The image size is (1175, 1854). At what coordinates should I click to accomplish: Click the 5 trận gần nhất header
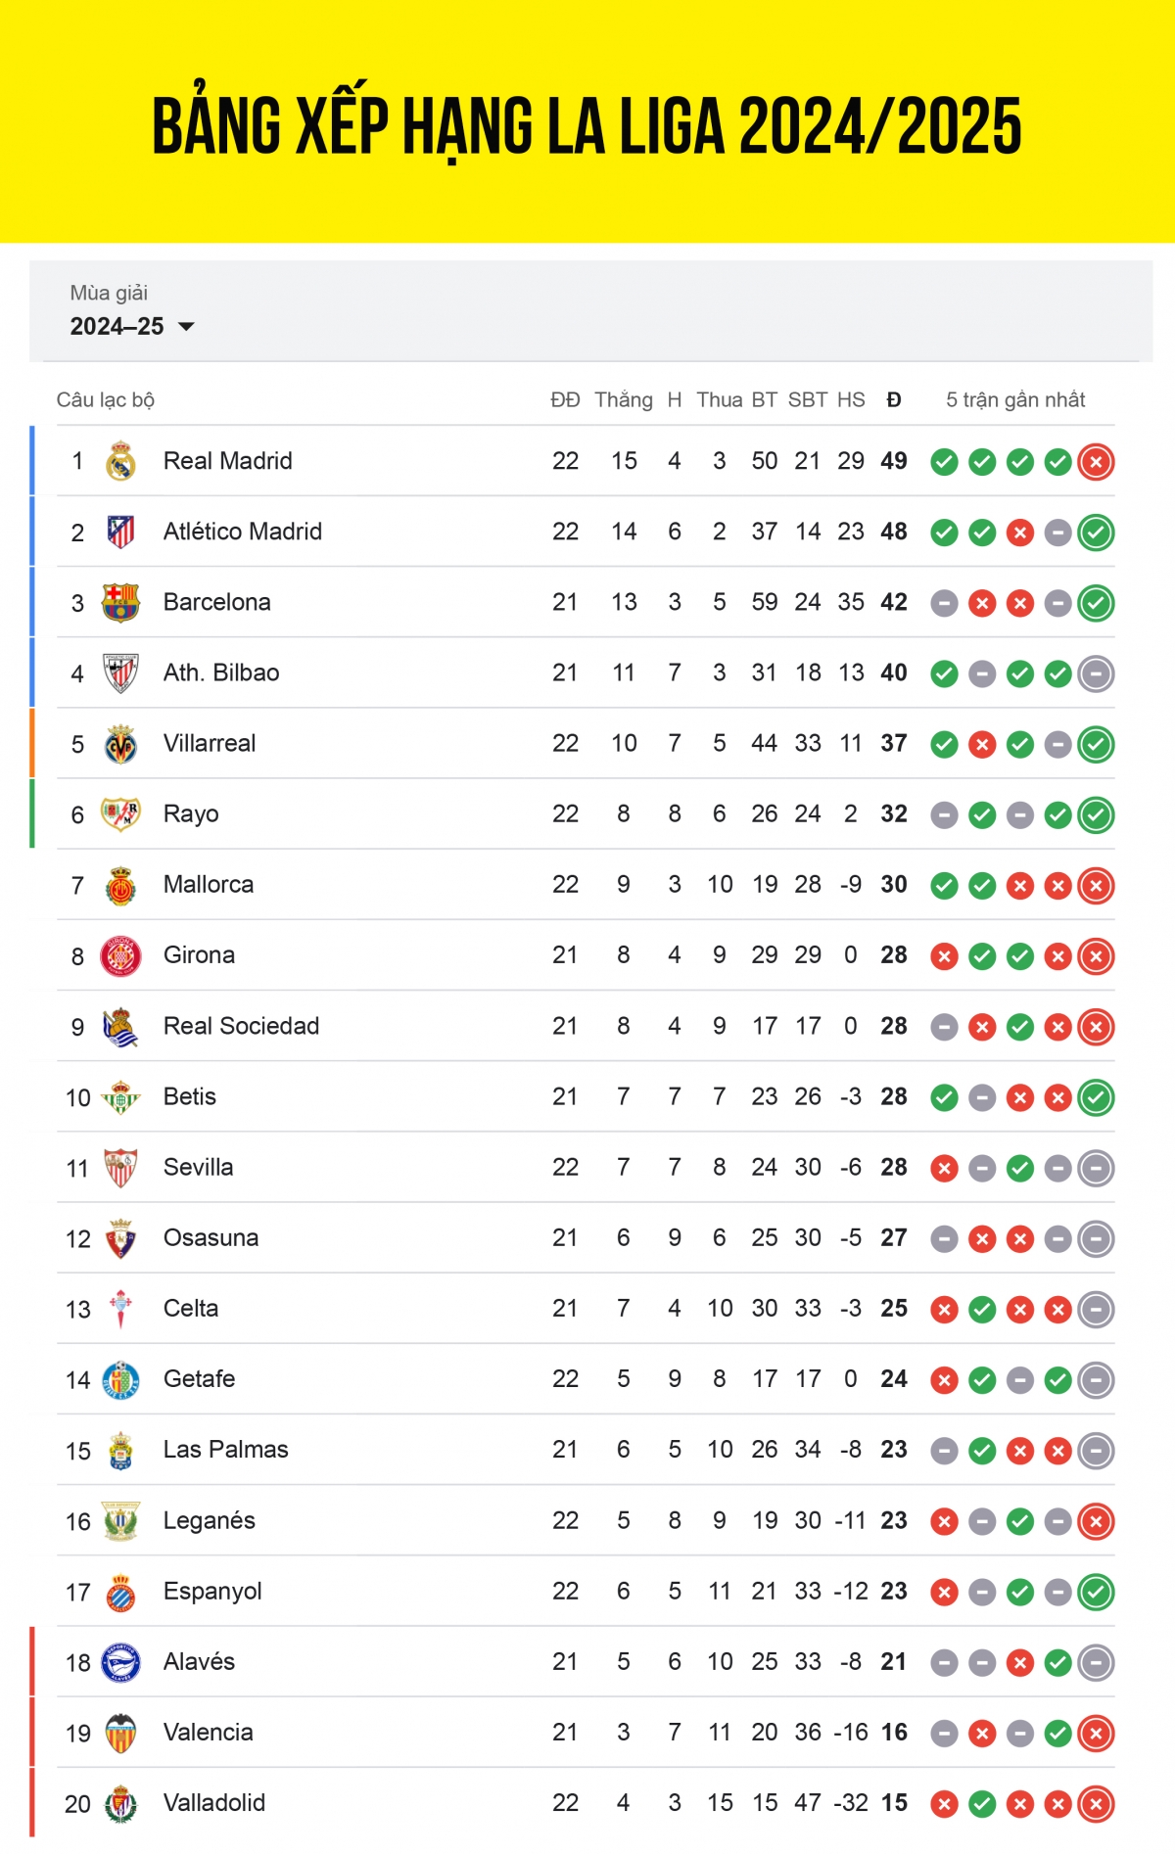pos(1015,399)
